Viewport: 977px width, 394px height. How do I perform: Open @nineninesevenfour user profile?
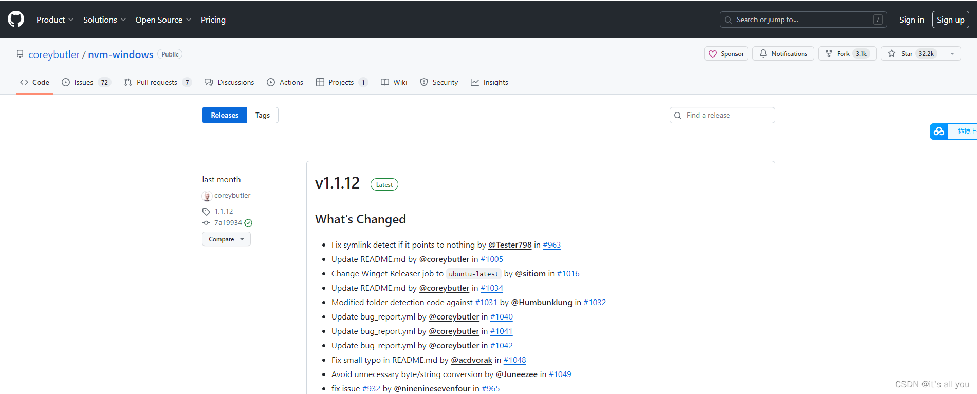click(432, 389)
